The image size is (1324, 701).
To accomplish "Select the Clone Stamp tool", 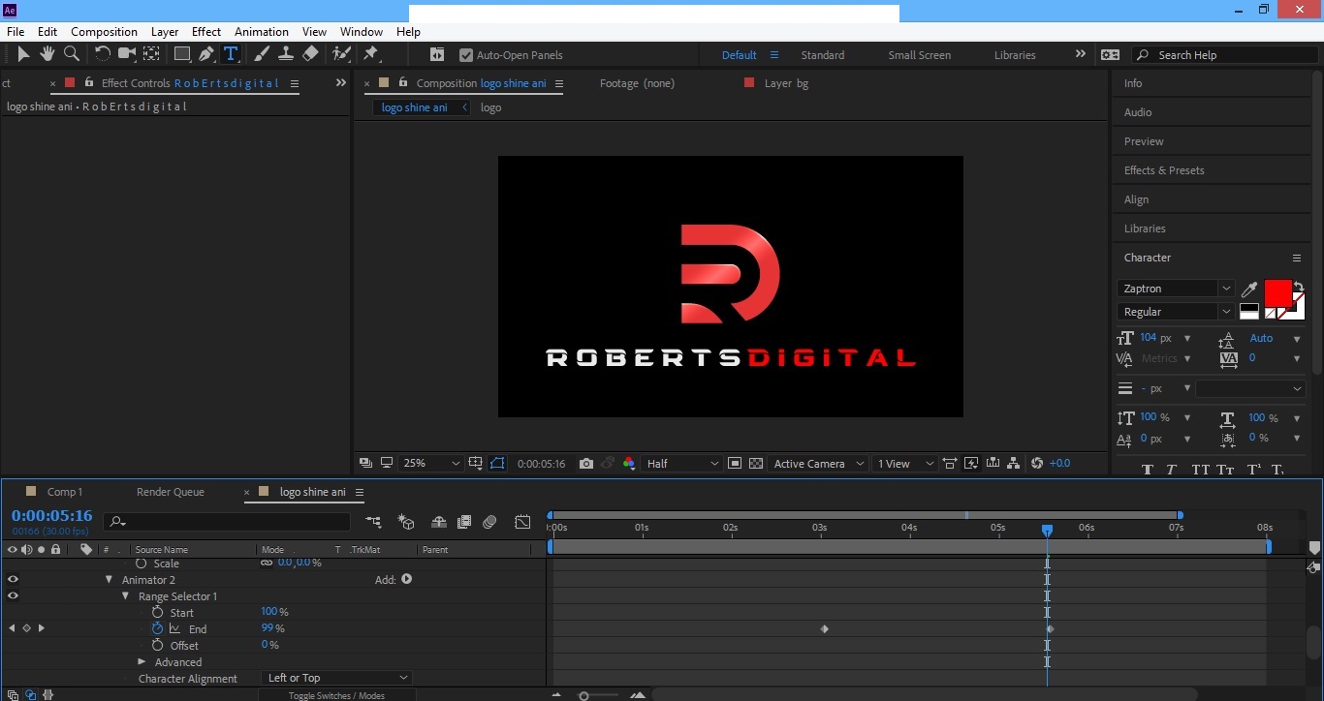I will point(287,54).
